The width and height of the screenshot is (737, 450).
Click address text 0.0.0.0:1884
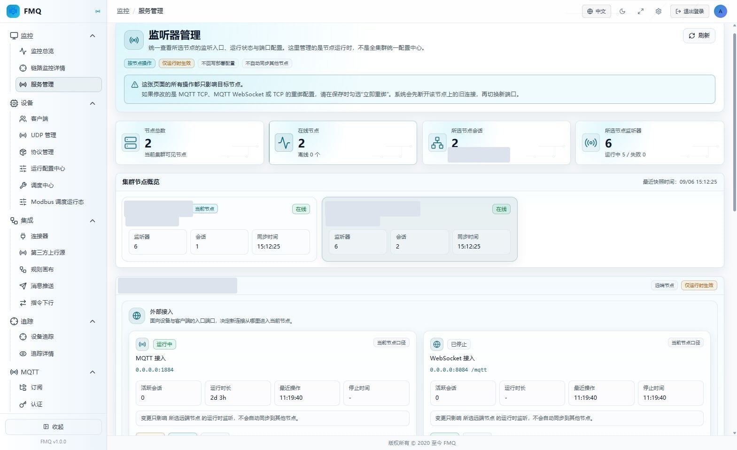tap(155, 370)
